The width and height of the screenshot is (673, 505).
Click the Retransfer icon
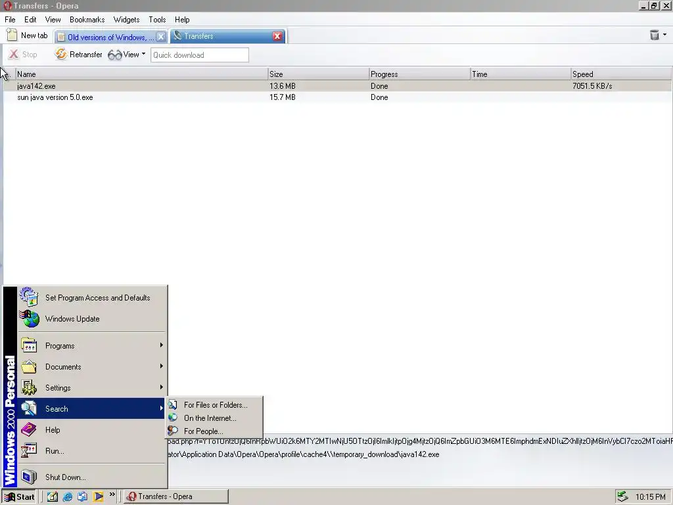(61, 54)
